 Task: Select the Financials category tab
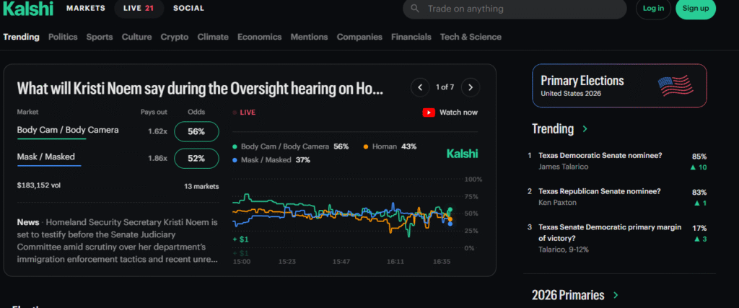(411, 37)
